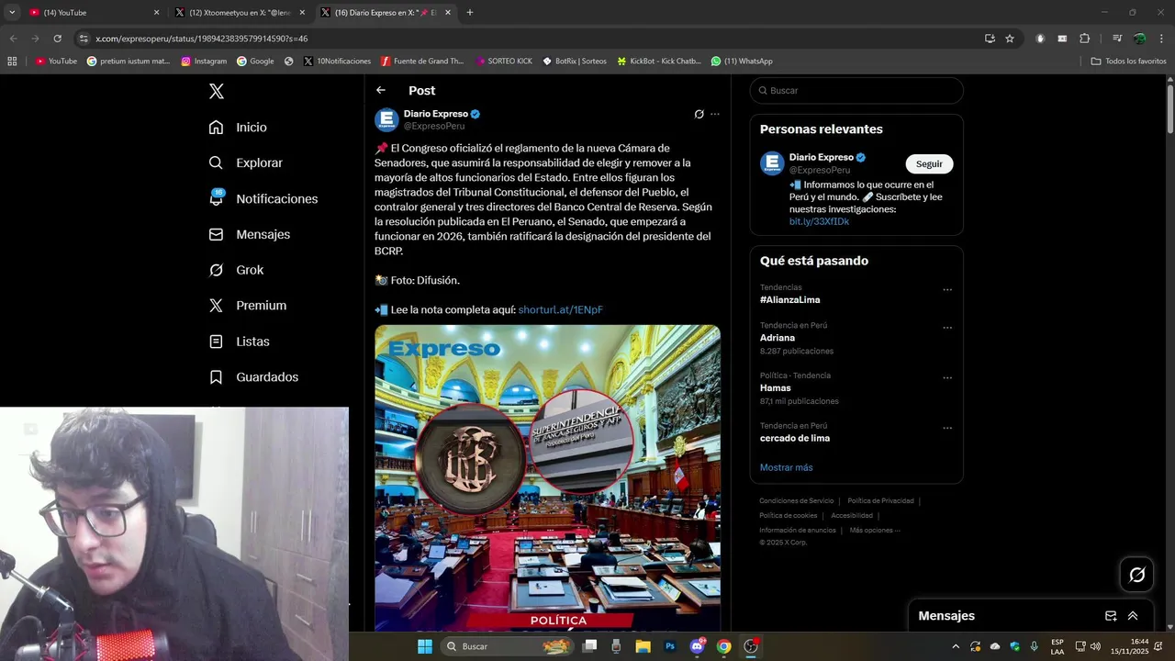Open the cercado de lima trend

click(x=795, y=439)
